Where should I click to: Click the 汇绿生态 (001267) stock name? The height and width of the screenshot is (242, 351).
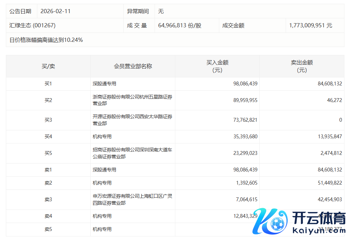[x=32, y=26]
